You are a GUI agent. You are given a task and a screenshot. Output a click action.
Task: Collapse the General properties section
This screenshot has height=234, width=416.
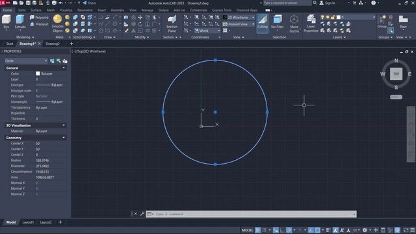(64, 68)
